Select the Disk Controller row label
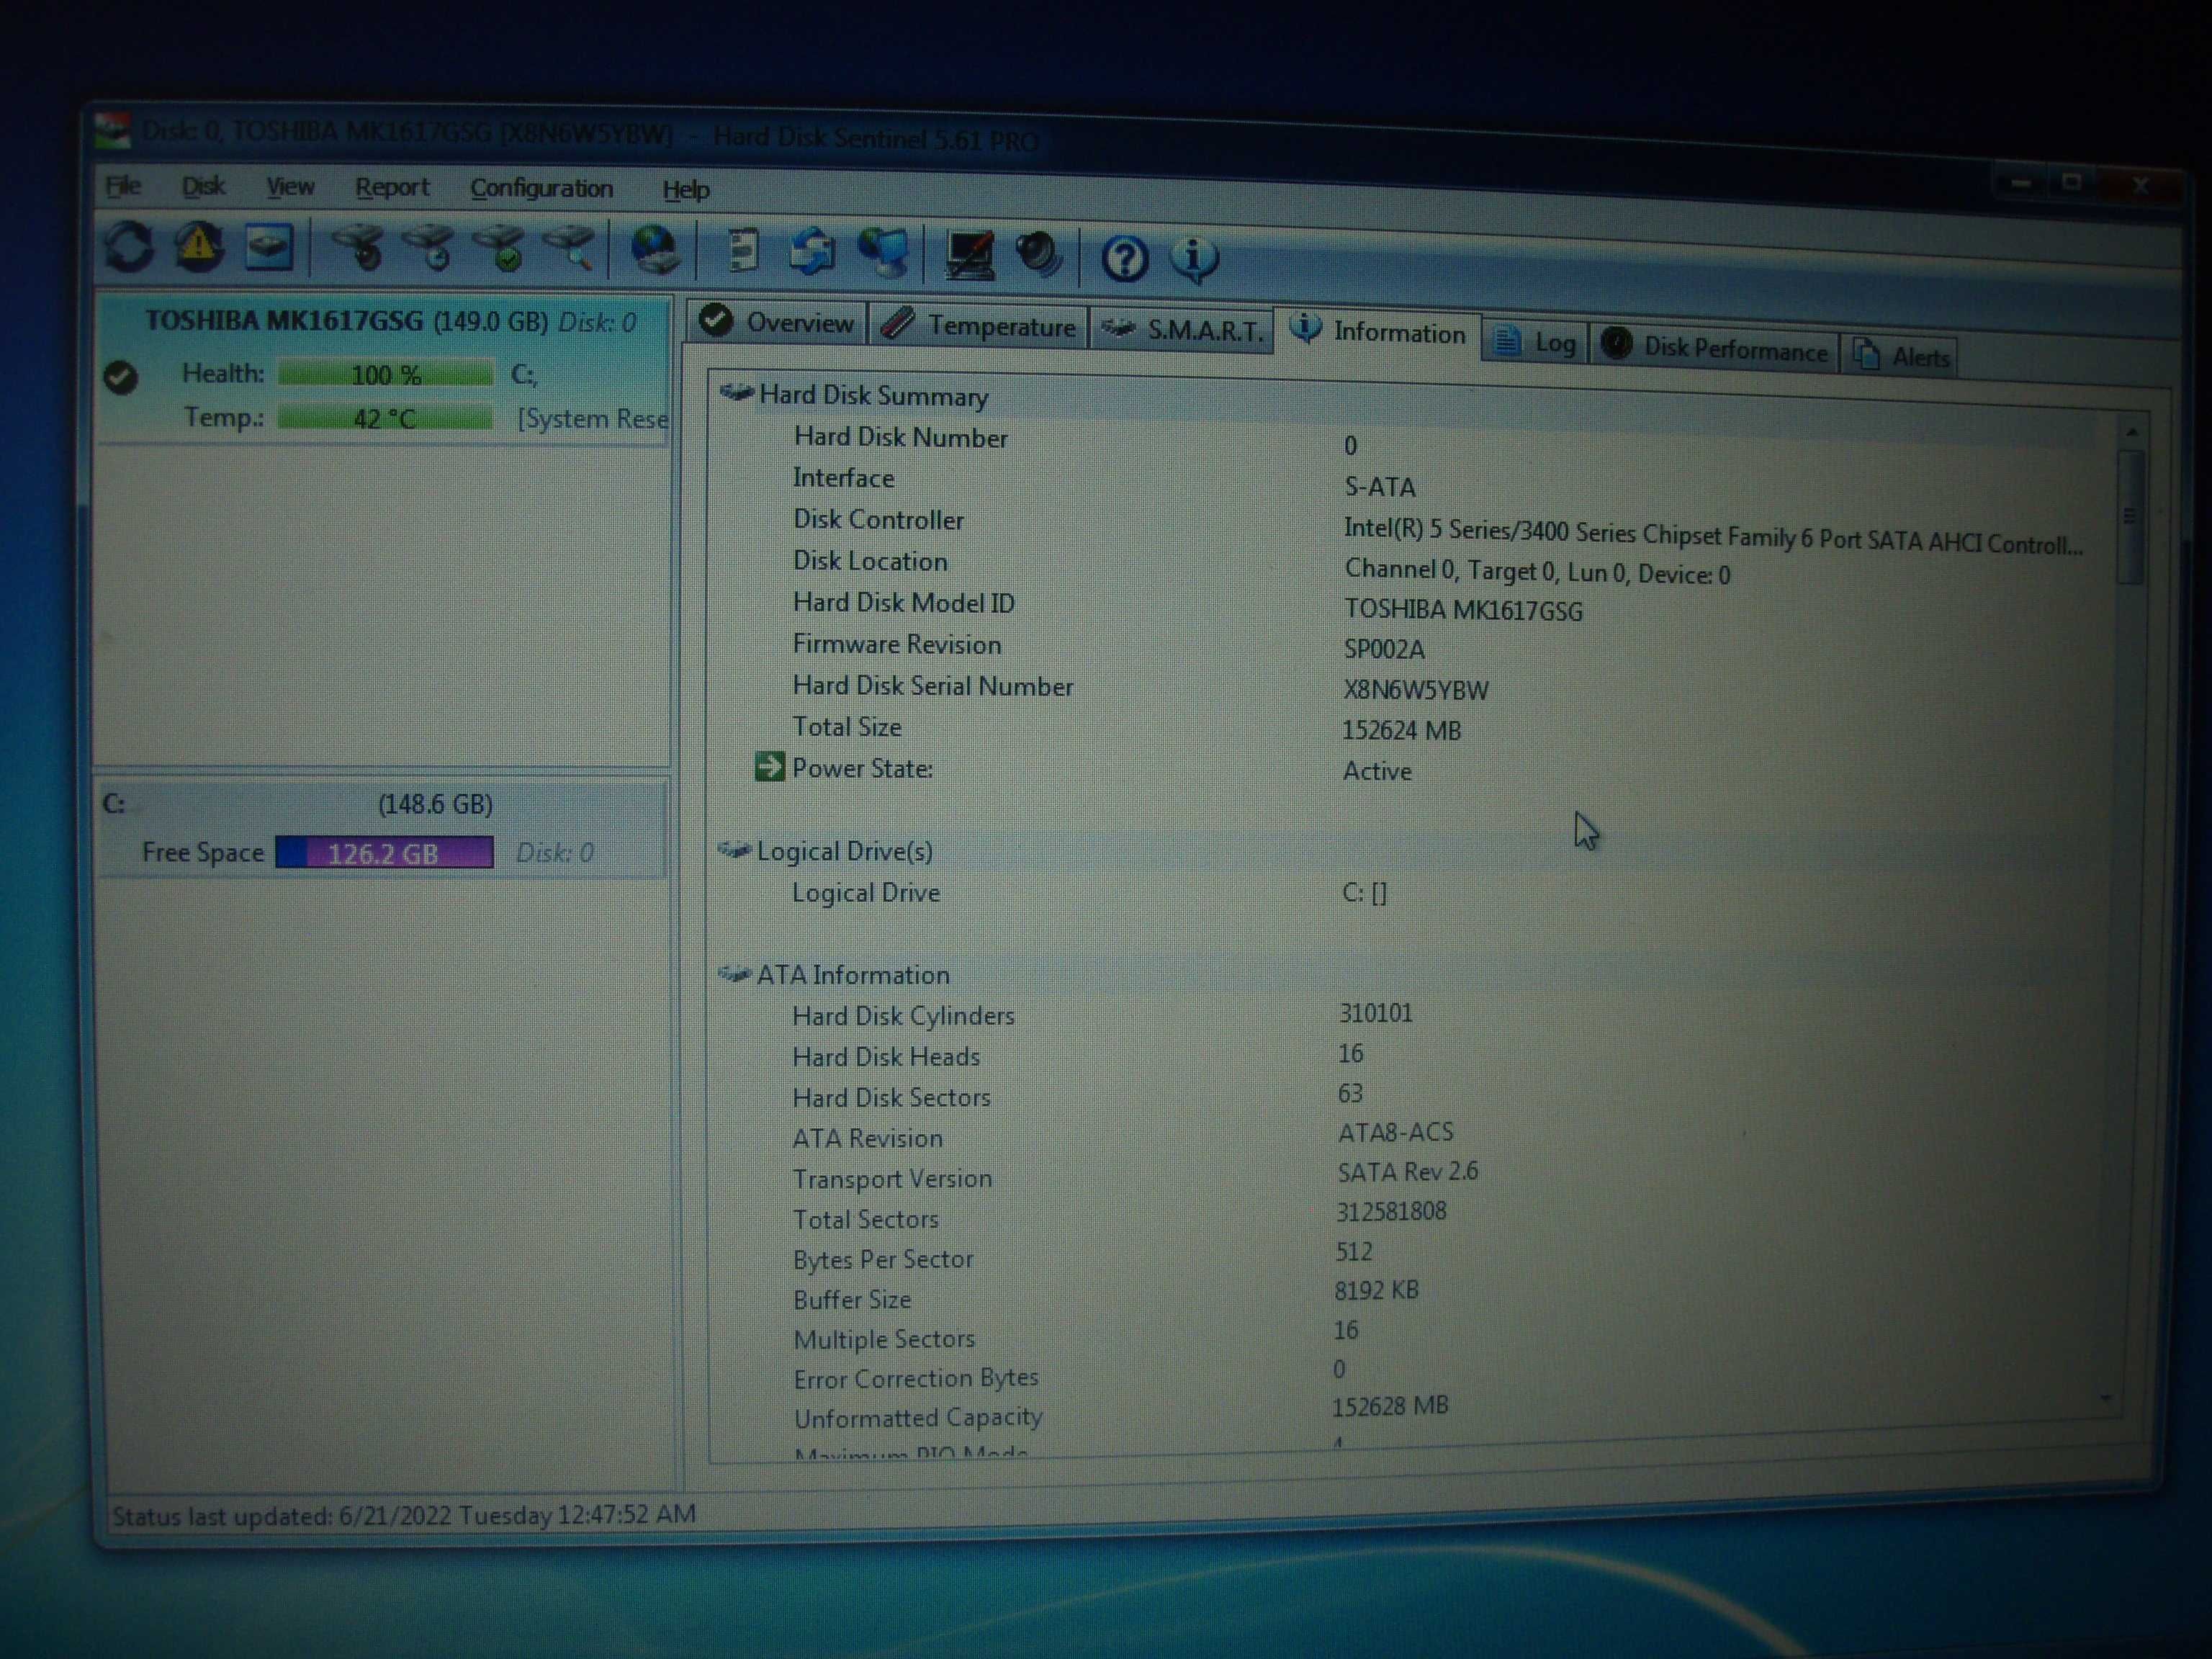The height and width of the screenshot is (1659, 2212). [x=878, y=520]
